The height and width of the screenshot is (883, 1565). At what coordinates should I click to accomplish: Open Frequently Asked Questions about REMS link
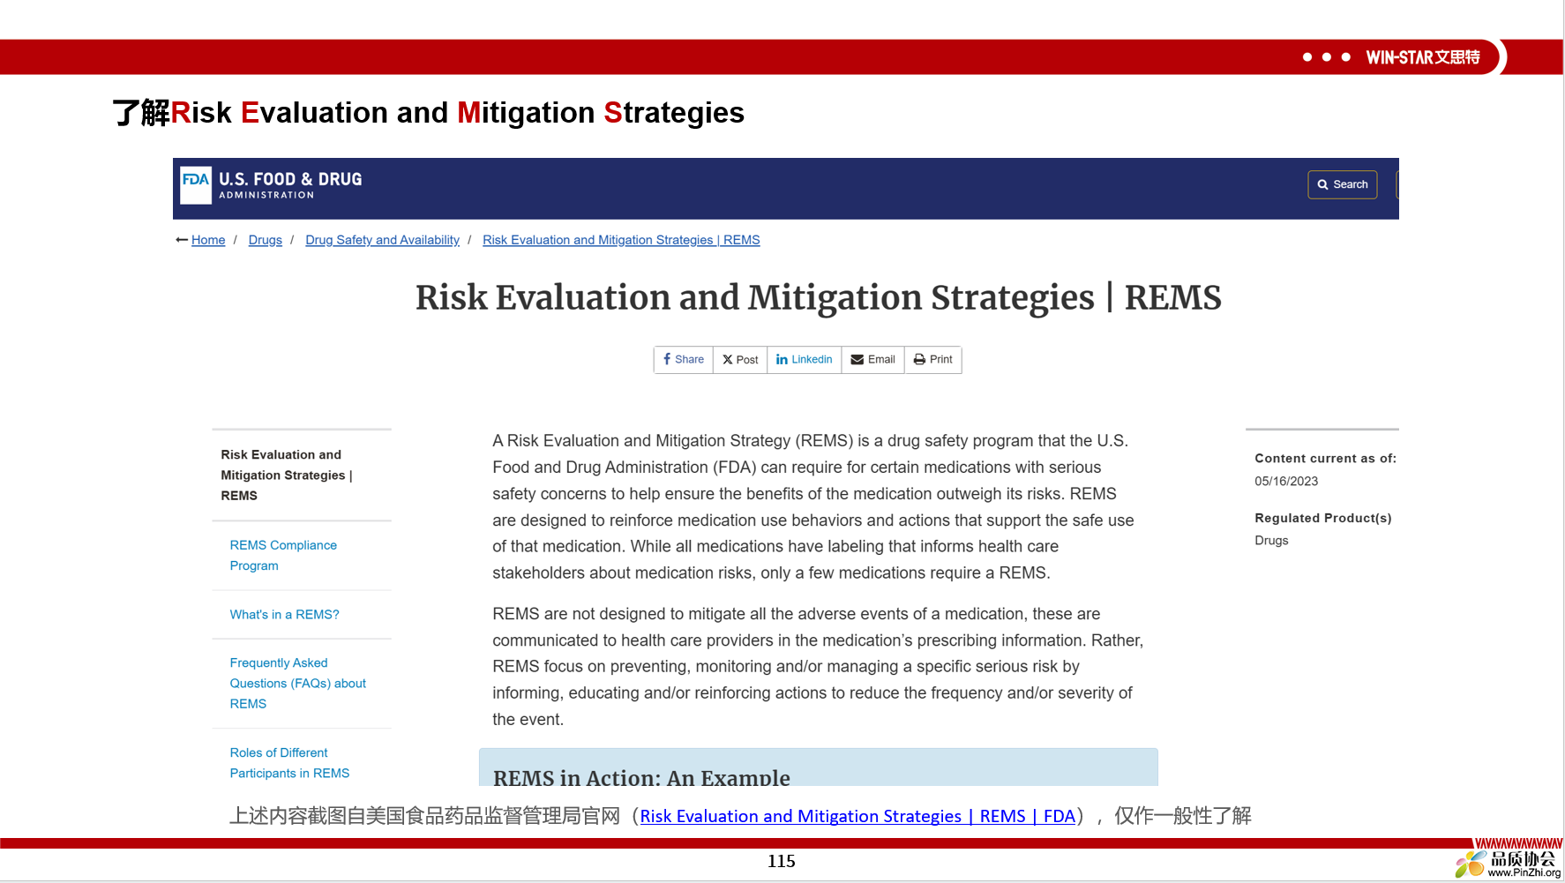pos(297,684)
